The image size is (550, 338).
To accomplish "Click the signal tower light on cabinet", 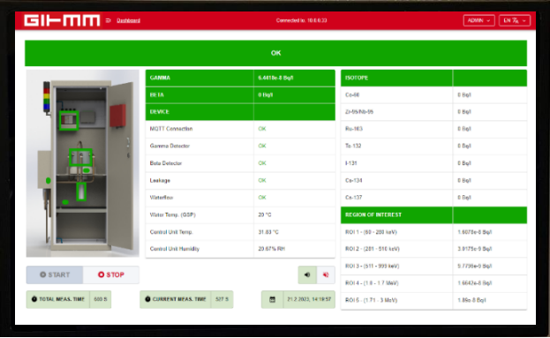I will 47,97.
